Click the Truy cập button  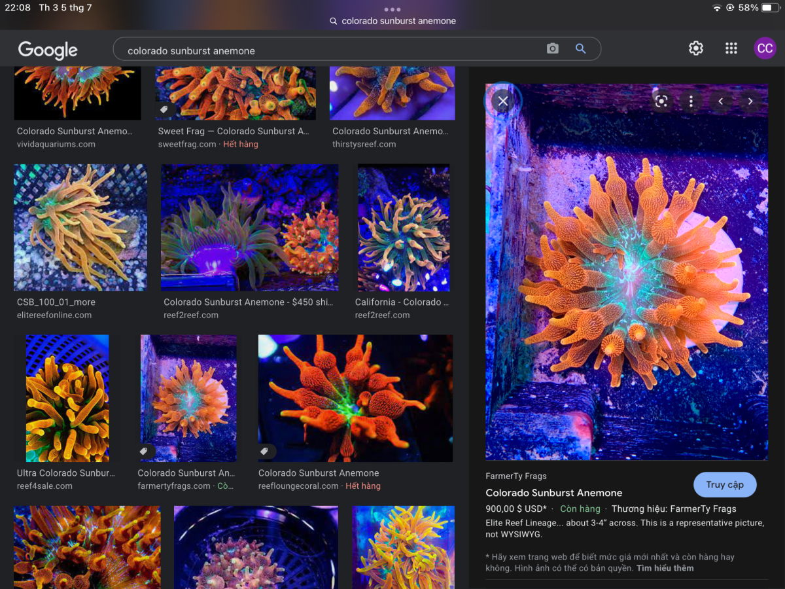tap(725, 485)
